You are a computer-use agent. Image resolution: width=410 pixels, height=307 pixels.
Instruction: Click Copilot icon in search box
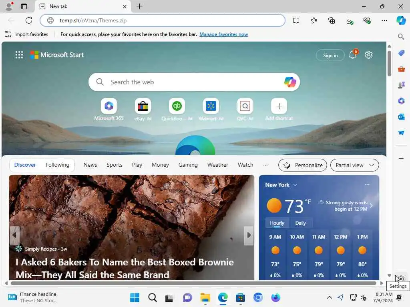[290, 82]
